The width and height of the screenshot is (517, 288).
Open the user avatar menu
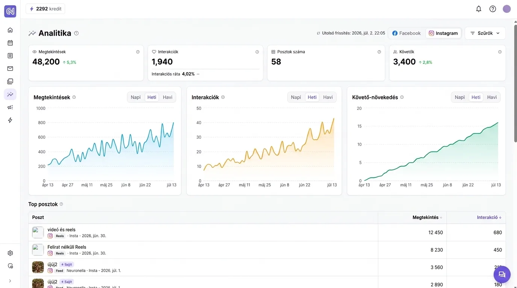507,9
